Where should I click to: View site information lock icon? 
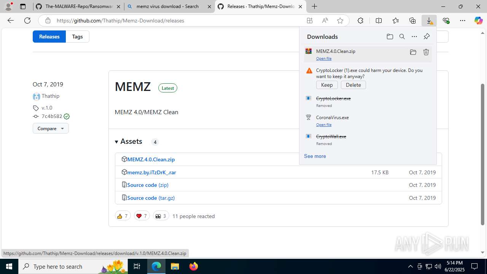(x=48, y=21)
